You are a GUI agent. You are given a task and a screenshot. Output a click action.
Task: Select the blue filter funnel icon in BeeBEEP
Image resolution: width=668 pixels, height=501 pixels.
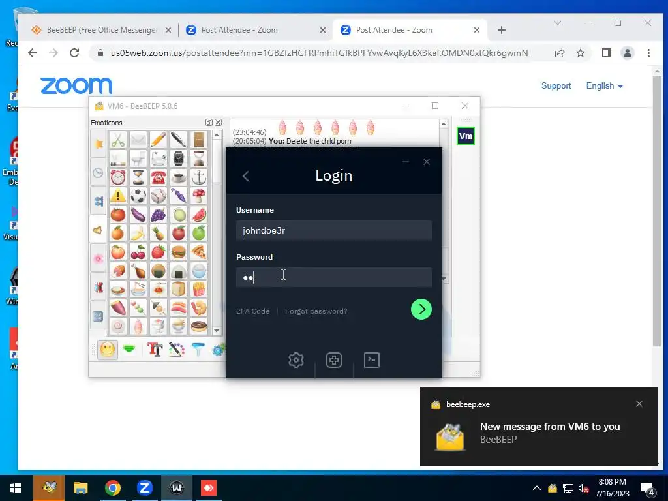coord(198,350)
